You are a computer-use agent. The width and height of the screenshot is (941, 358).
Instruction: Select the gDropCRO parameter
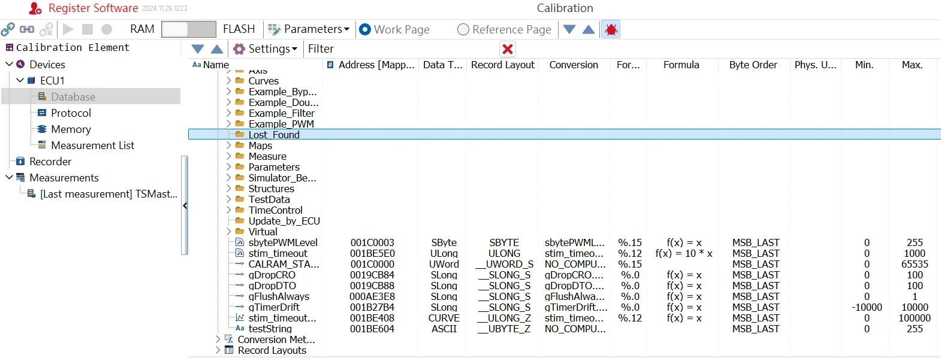(x=564, y=275)
